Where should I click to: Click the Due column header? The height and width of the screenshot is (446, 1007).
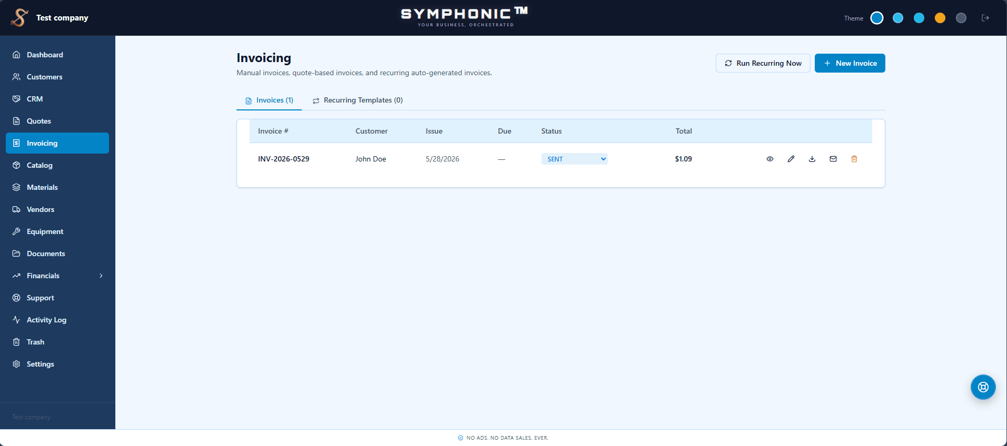[x=505, y=131]
